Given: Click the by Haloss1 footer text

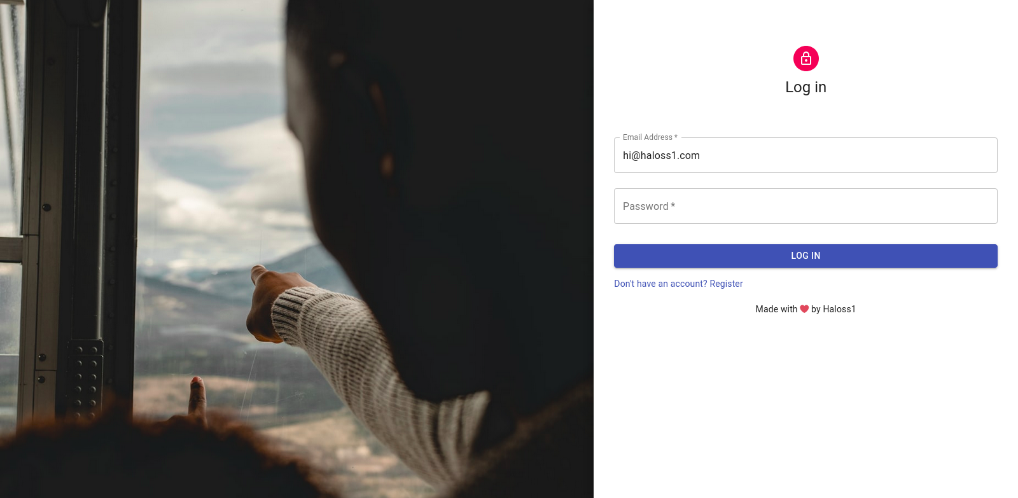Looking at the screenshot, I should point(833,309).
